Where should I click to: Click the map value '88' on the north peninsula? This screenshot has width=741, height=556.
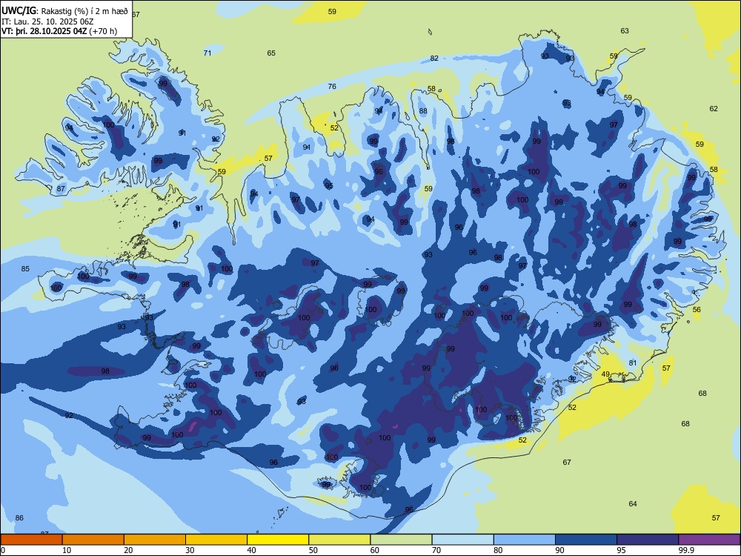pos(423,111)
